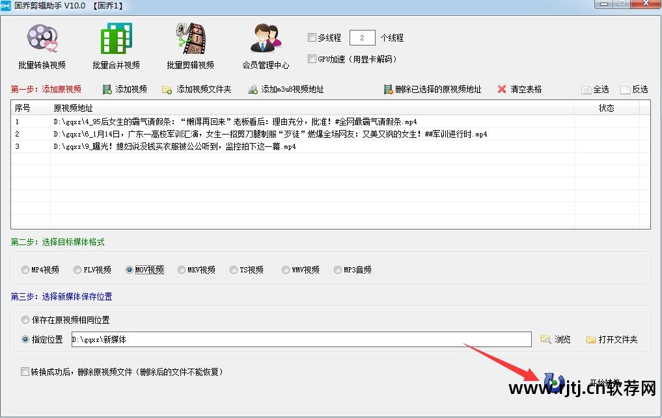Select all rows with 全选

pyautogui.click(x=596, y=90)
